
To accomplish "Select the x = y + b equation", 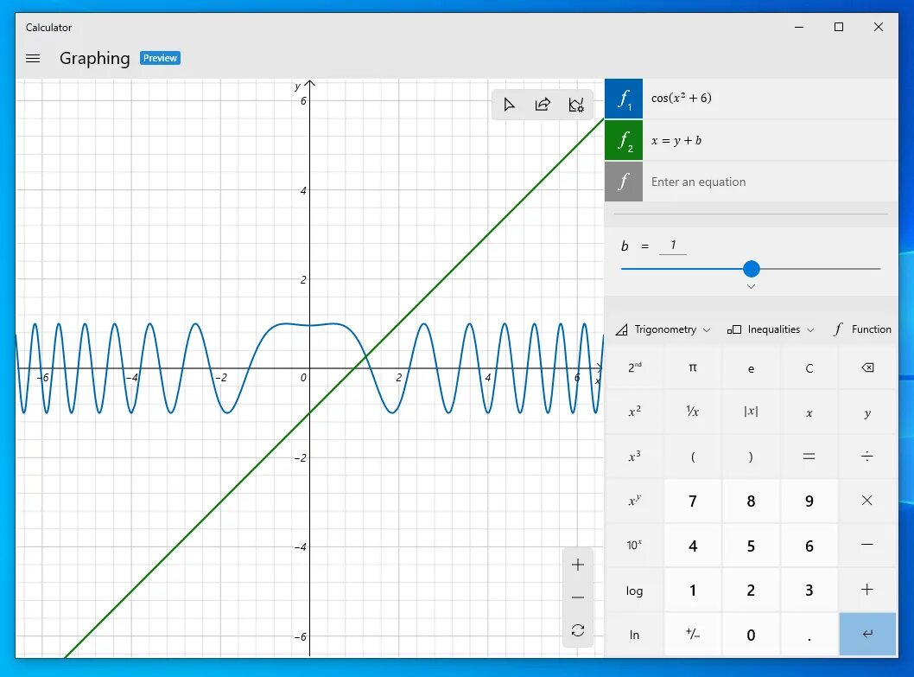I will (770, 141).
